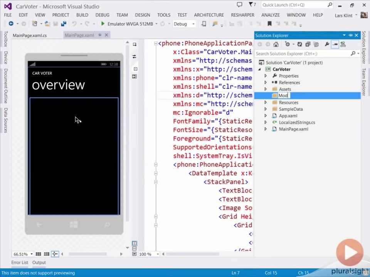This screenshot has height=277, width=370.
Task: Open the 66.51% designer zoom dropdown
Action: tap(32, 254)
